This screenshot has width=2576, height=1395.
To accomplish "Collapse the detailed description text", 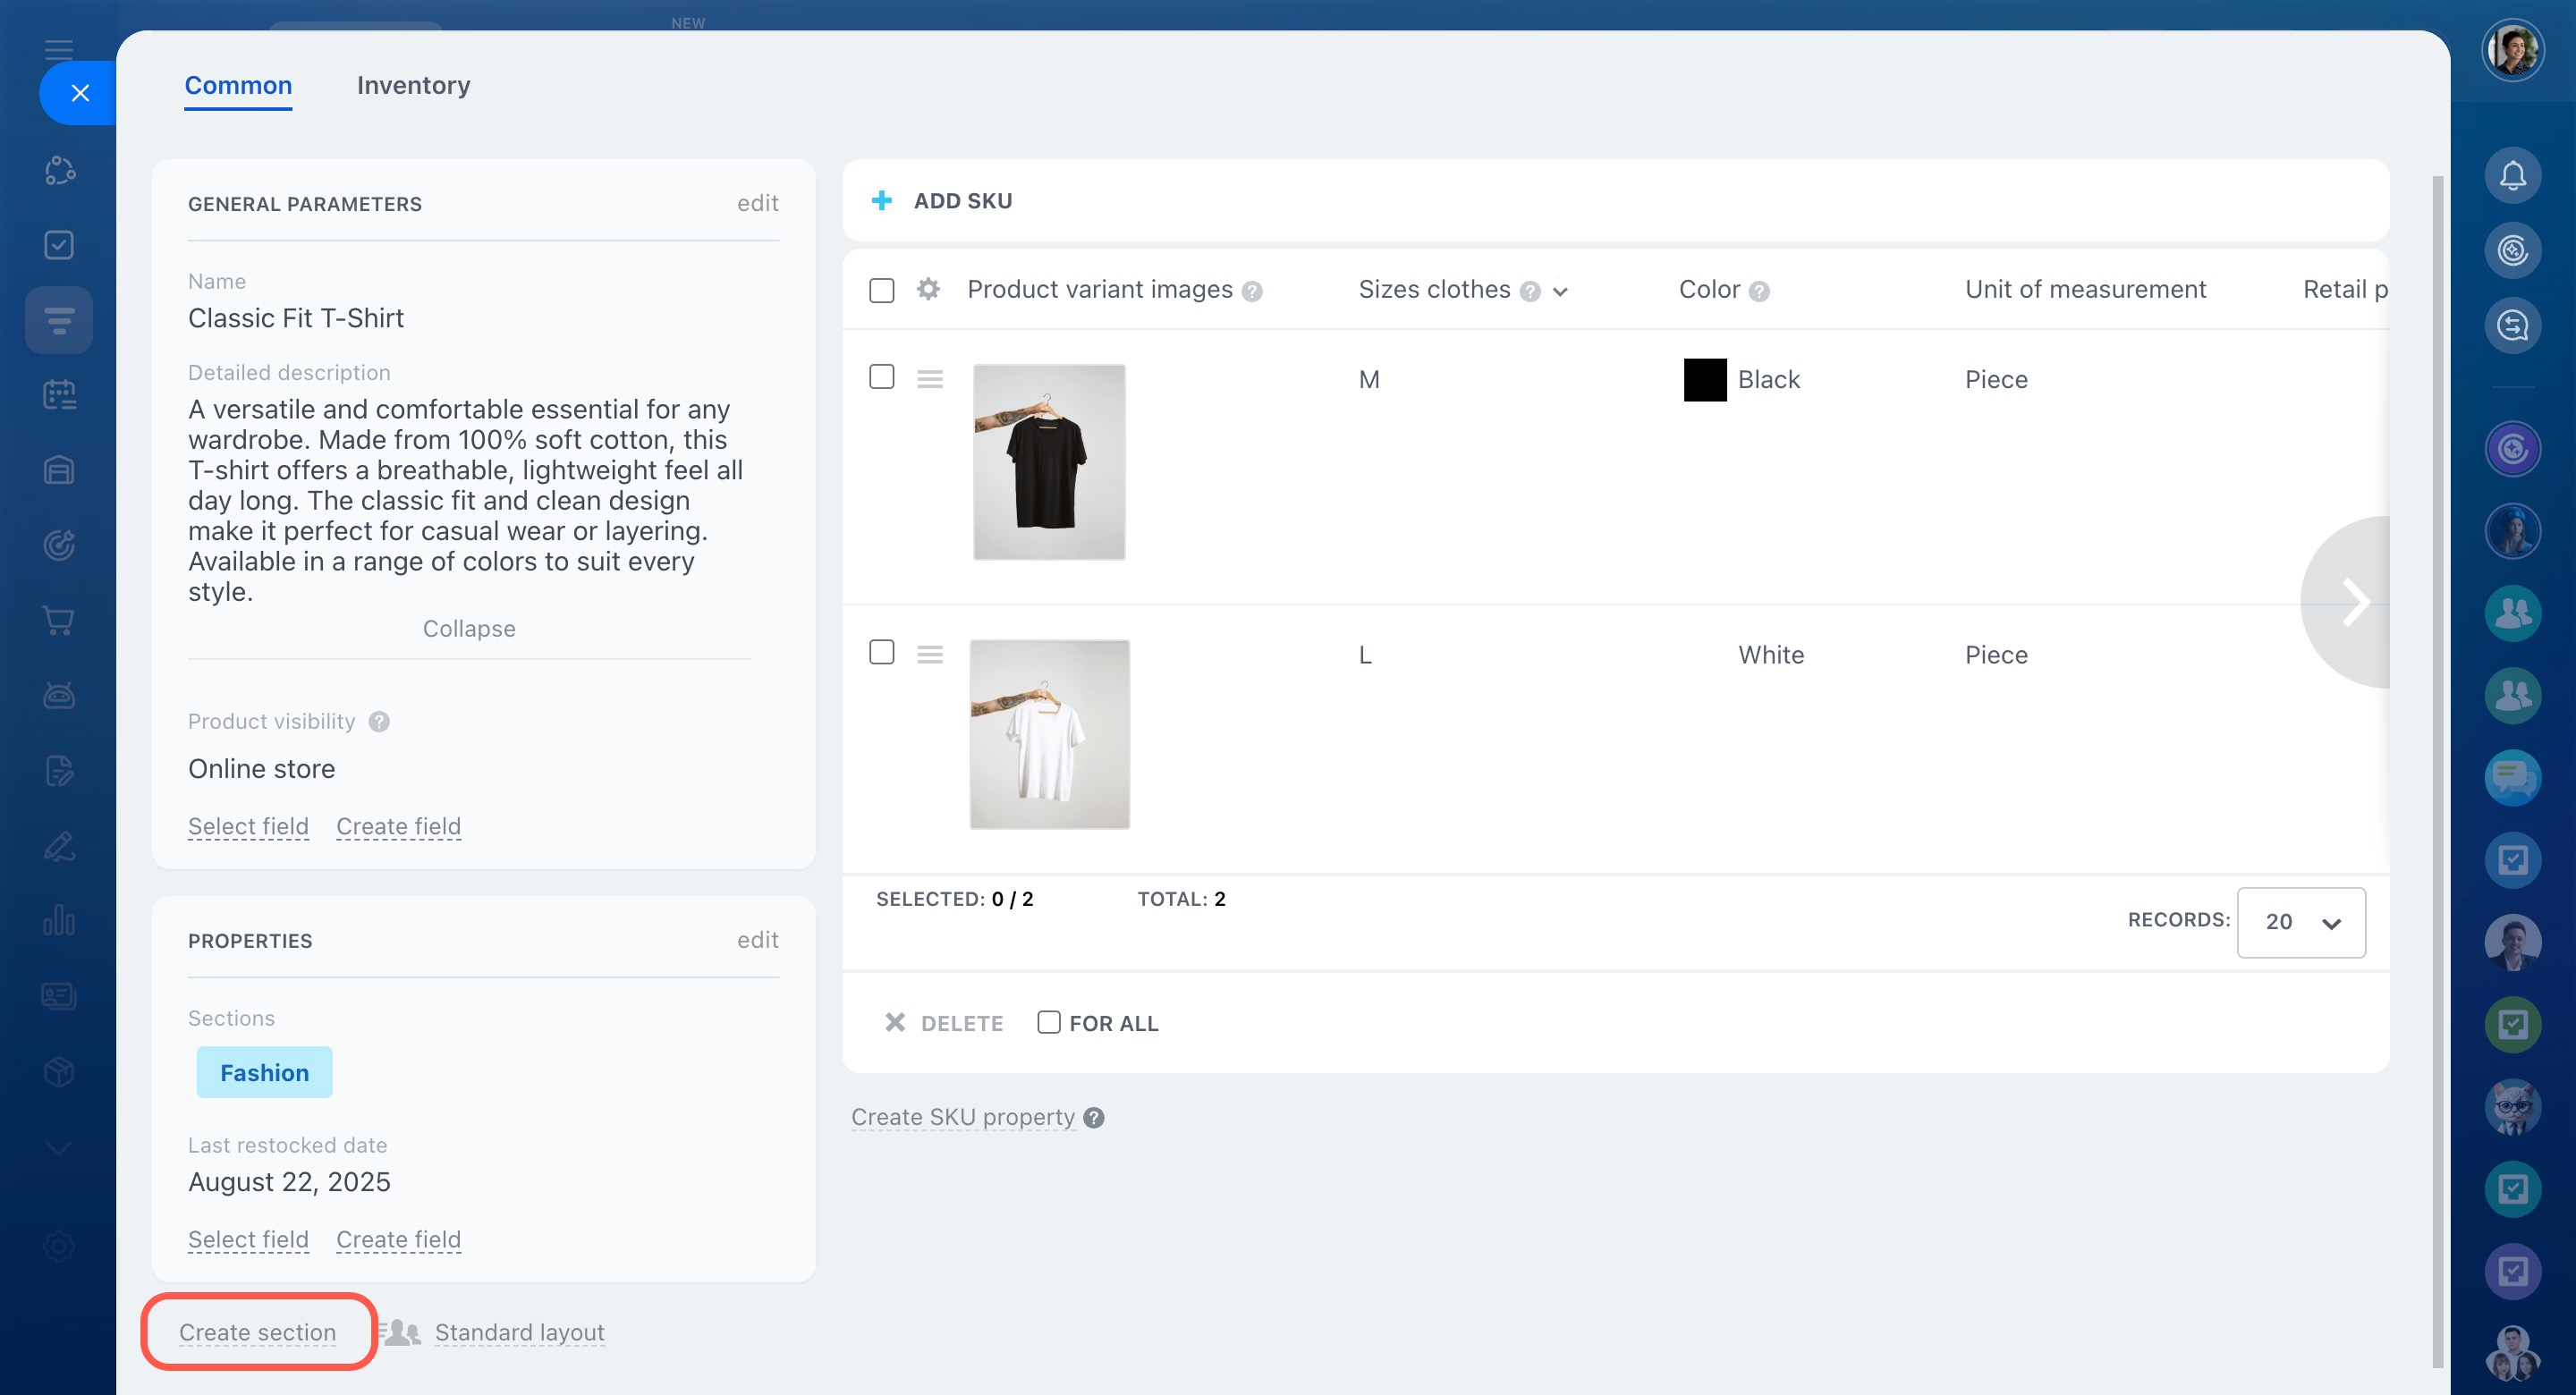I will [x=468, y=629].
